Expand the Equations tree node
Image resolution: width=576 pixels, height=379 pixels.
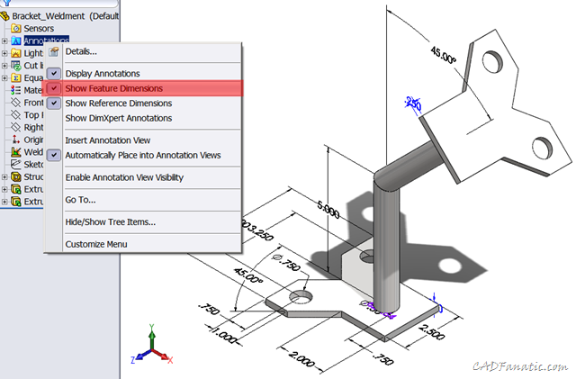[x=4, y=78]
